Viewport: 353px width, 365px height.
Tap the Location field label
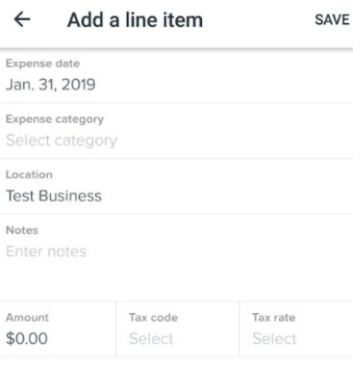pyautogui.click(x=29, y=174)
